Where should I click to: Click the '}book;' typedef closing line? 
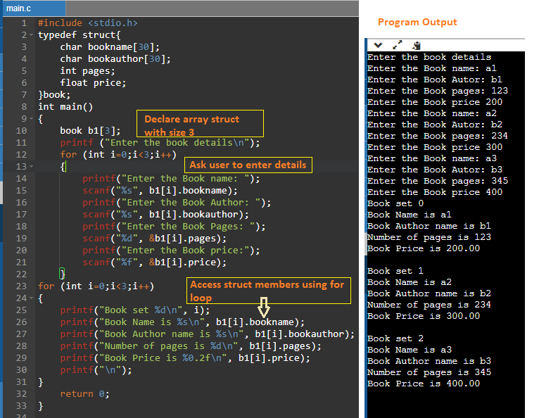coord(54,95)
